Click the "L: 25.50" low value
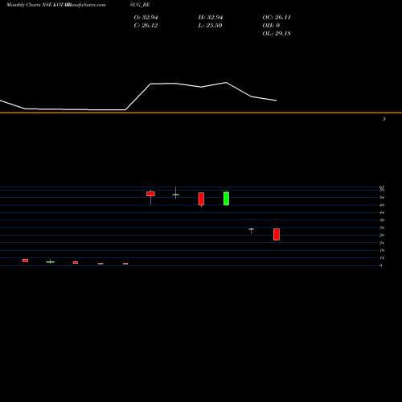This screenshot has width=402, height=402. pos(210,26)
